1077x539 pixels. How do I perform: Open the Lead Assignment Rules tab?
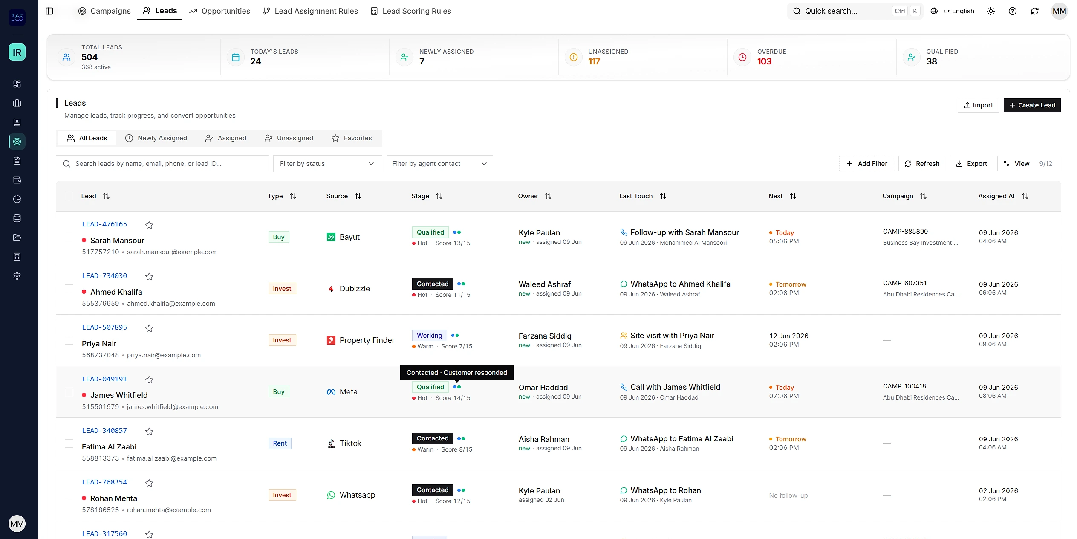pos(310,11)
